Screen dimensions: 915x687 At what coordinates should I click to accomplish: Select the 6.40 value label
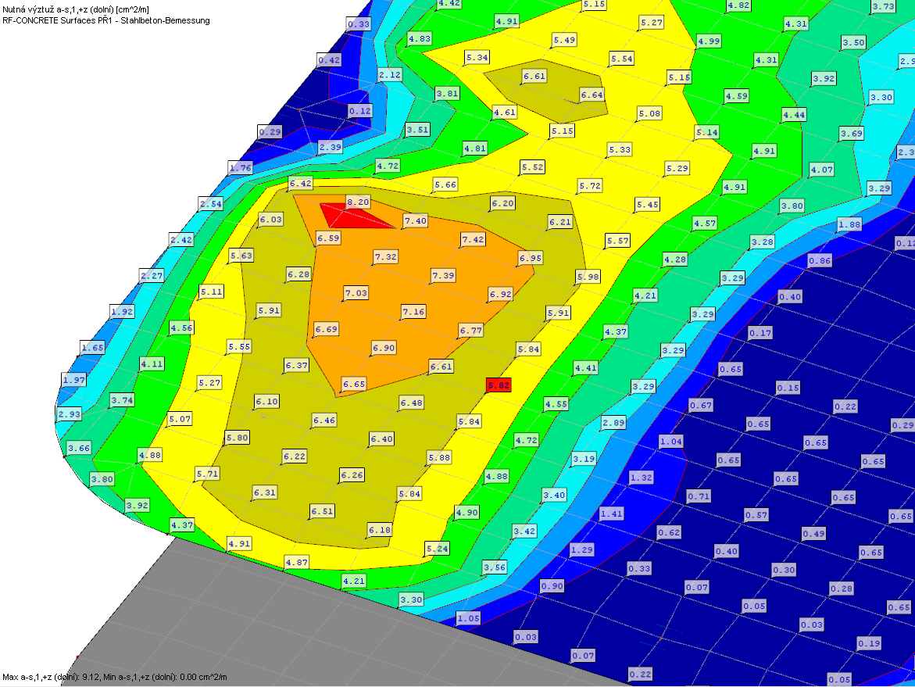click(x=381, y=439)
